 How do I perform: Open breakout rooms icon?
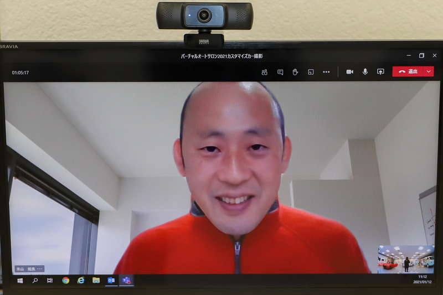[x=311, y=73]
